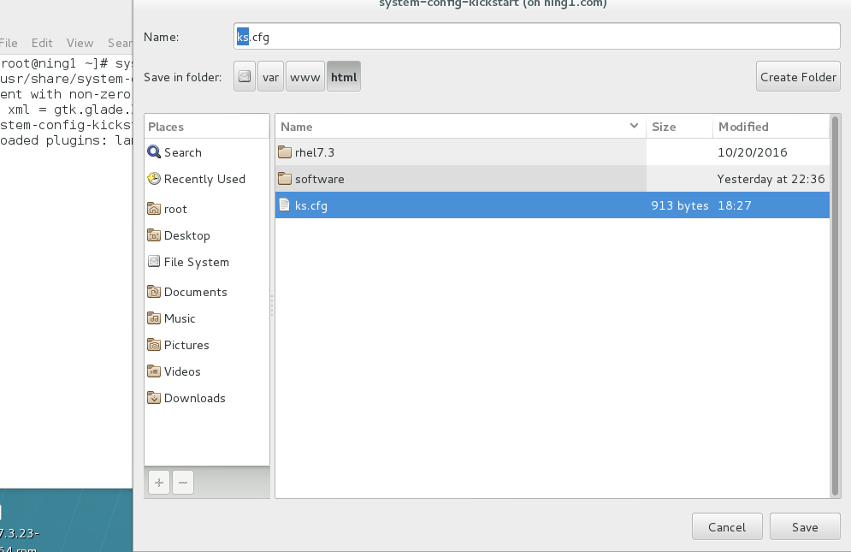Screen dimensions: 851x552
Task: Click the Name input field
Action: tap(537, 37)
